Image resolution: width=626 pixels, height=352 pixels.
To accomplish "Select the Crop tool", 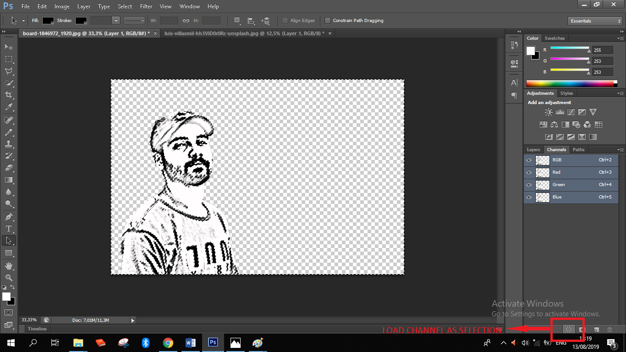I will pos(9,95).
